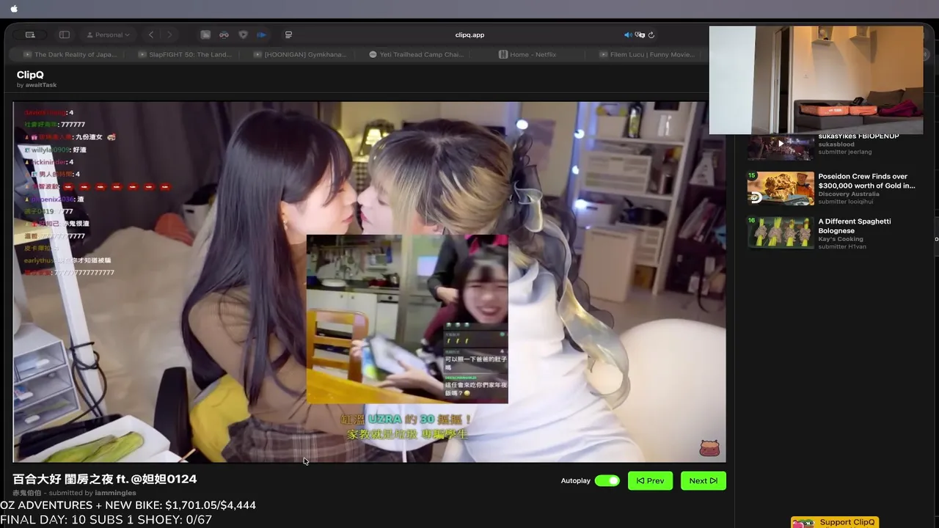This screenshot has width=939, height=528.
Task: Click submitter H1van text
Action: click(842, 246)
